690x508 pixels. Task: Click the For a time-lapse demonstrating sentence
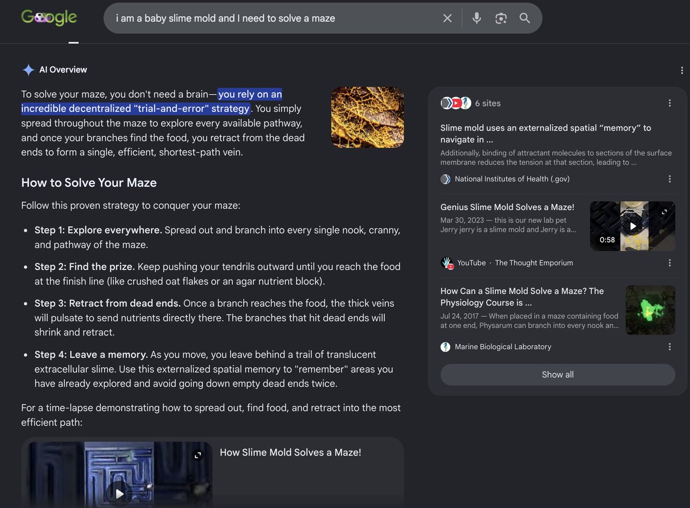[211, 415]
